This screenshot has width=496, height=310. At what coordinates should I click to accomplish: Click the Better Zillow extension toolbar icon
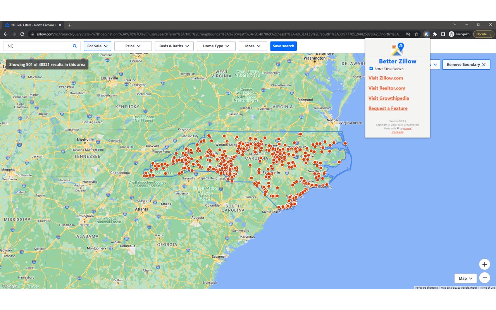(426, 34)
